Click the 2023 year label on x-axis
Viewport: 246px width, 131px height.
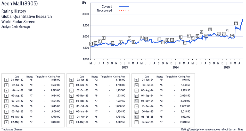click(125, 67)
